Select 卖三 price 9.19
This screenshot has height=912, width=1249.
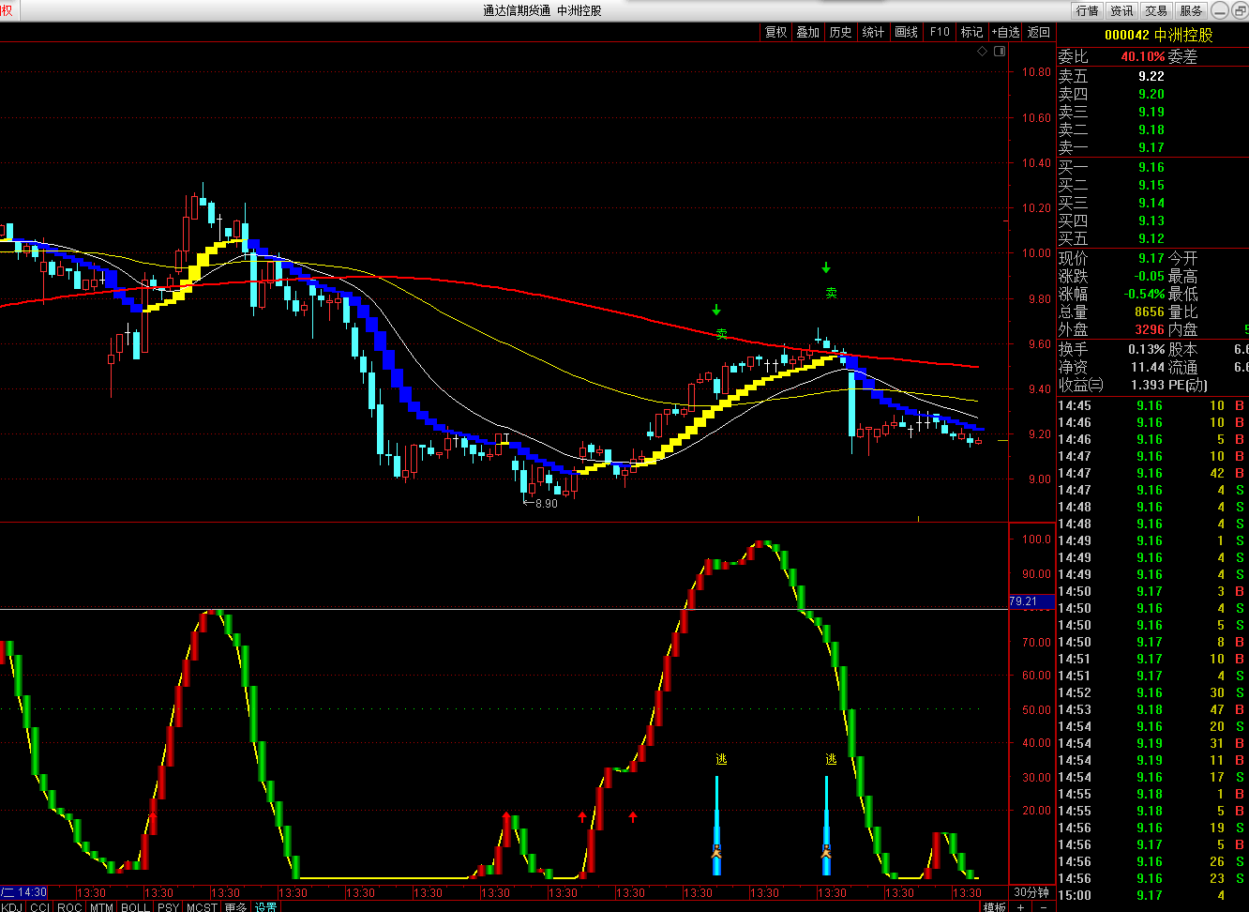1151,112
